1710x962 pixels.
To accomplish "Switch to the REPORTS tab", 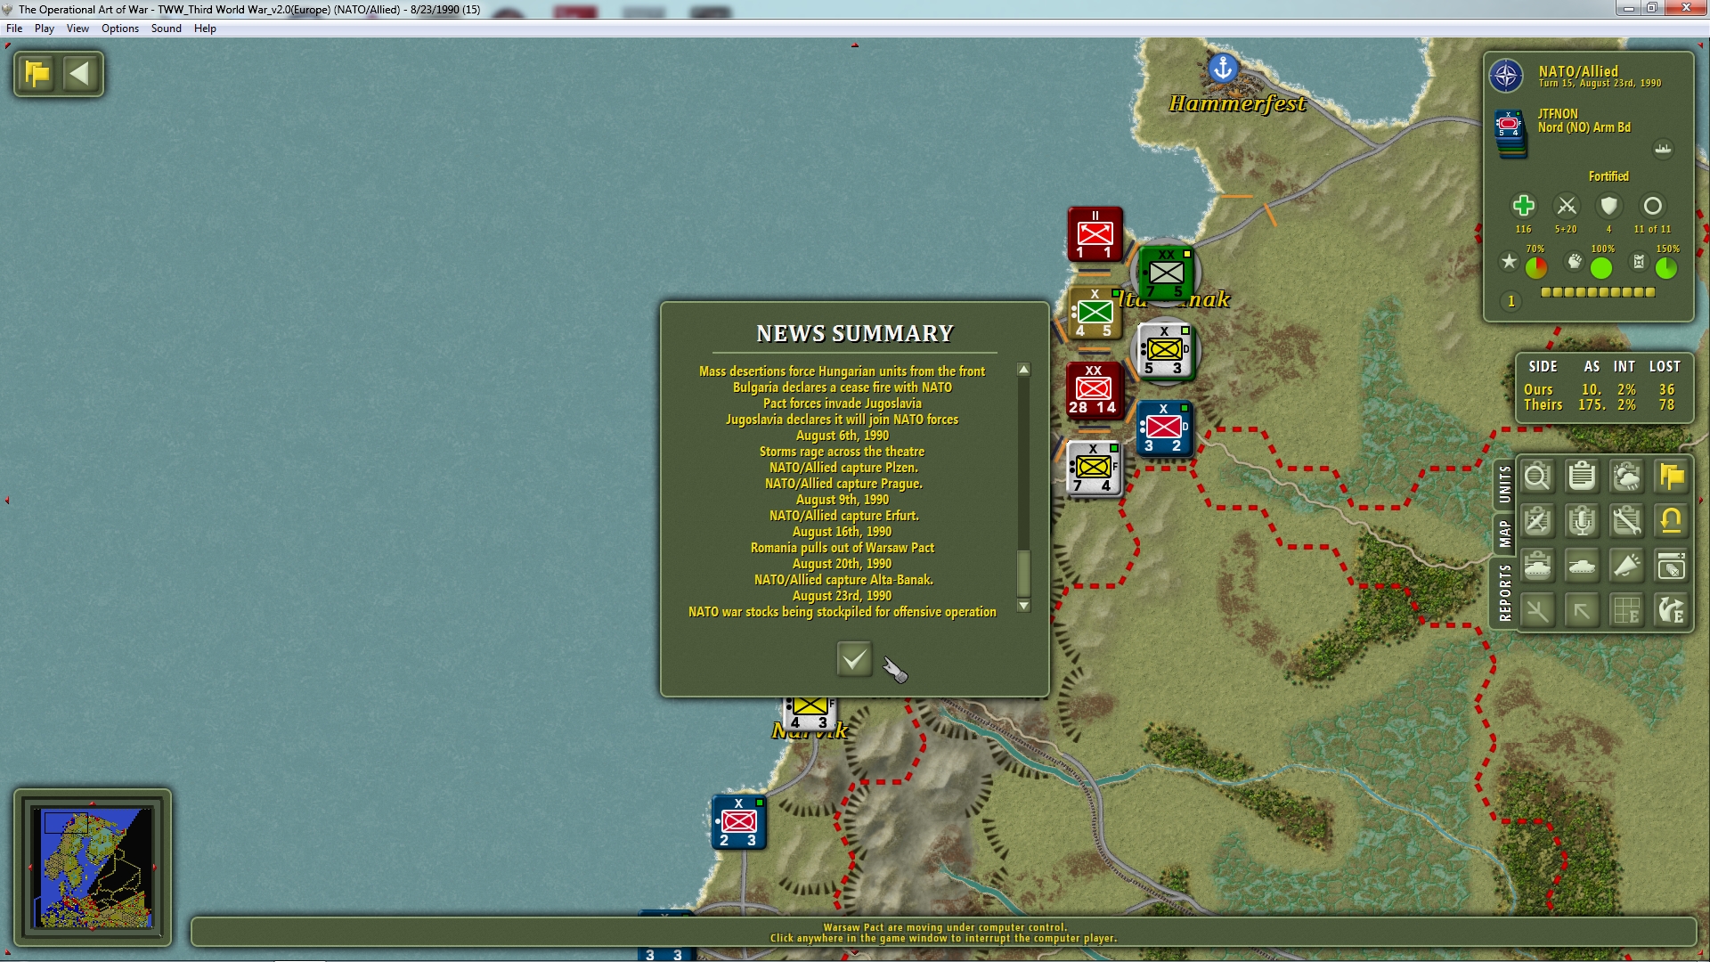I will pyautogui.click(x=1504, y=592).
